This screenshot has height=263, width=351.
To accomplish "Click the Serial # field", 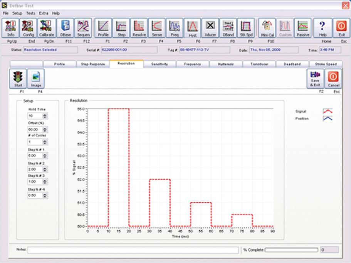I will coord(129,50).
